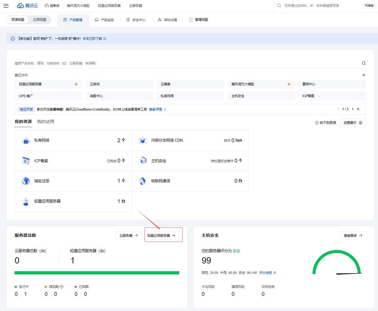378x311 pixels.
Task: Open the 查看详情 link
Action: [x=157, y=109]
